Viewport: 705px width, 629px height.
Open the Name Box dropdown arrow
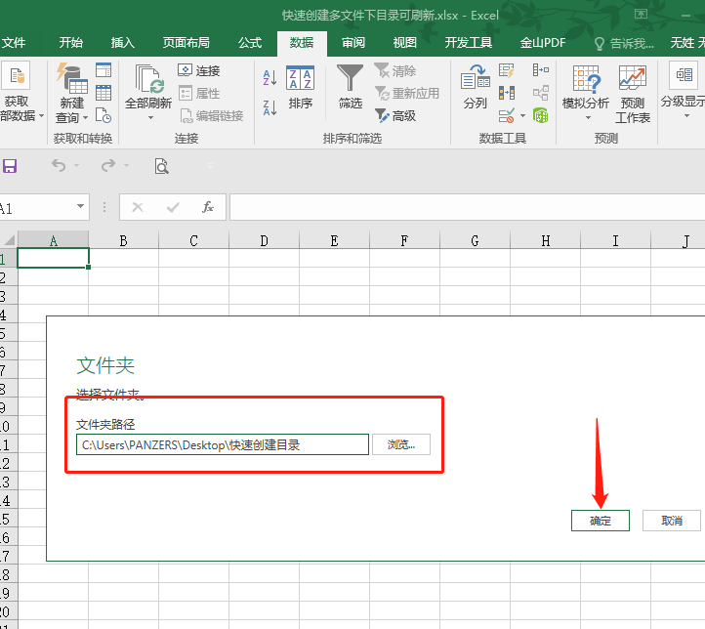coord(80,206)
